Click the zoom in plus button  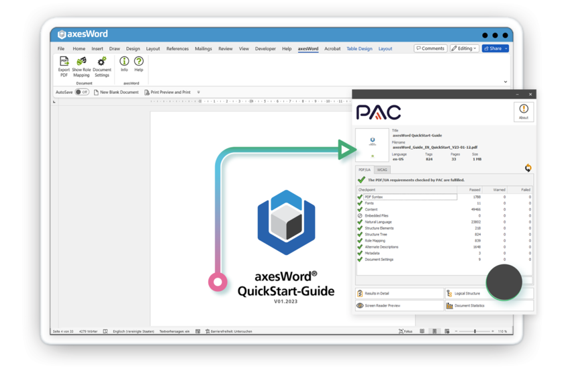[492, 331]
